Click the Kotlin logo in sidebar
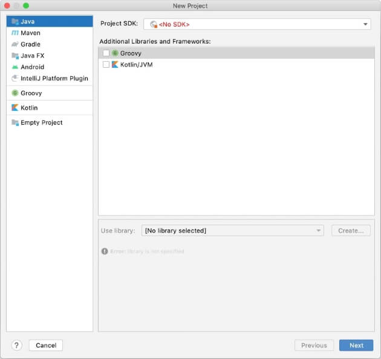 pos(15,108)
